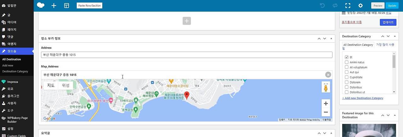Click the gray add-row plus button
The width and height of the screenshot is (403, 137).
click(187, 21)
